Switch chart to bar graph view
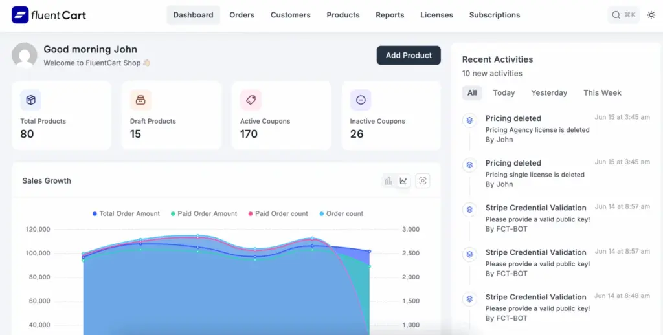This screenshot has height=335, width=663. coord(388,181)
